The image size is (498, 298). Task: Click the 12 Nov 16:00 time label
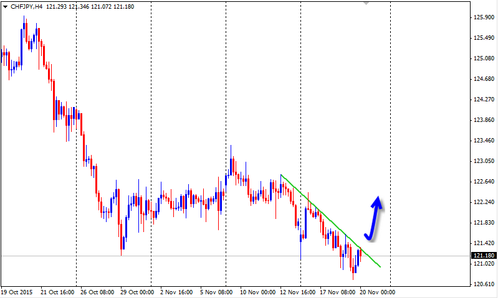297,292
